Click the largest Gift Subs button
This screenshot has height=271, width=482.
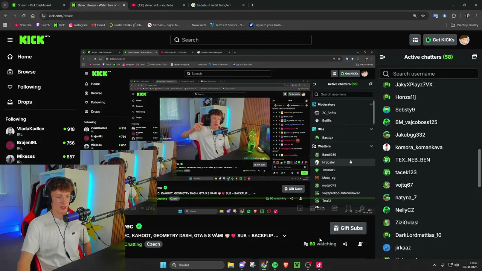pos(348,228)
